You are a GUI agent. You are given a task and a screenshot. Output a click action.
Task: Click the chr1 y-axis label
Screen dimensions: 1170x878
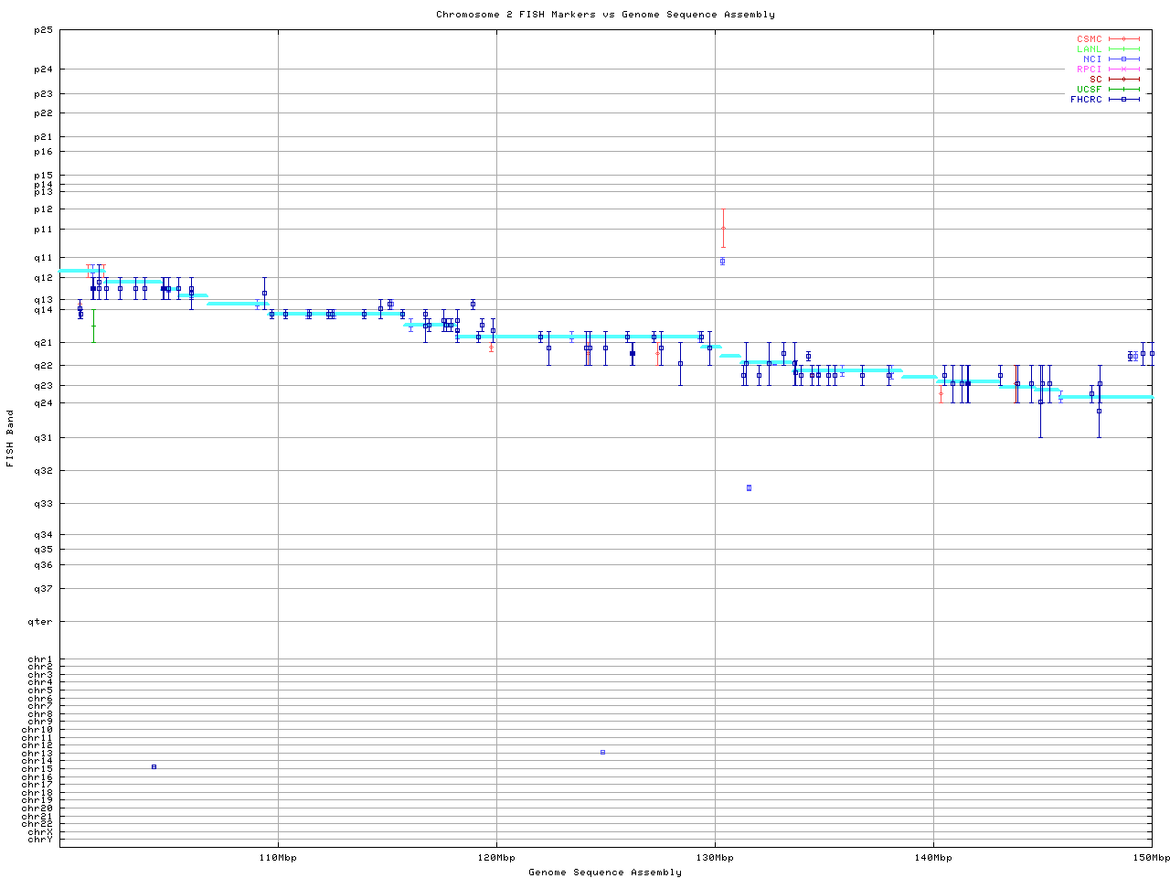(x=40, y=659)
